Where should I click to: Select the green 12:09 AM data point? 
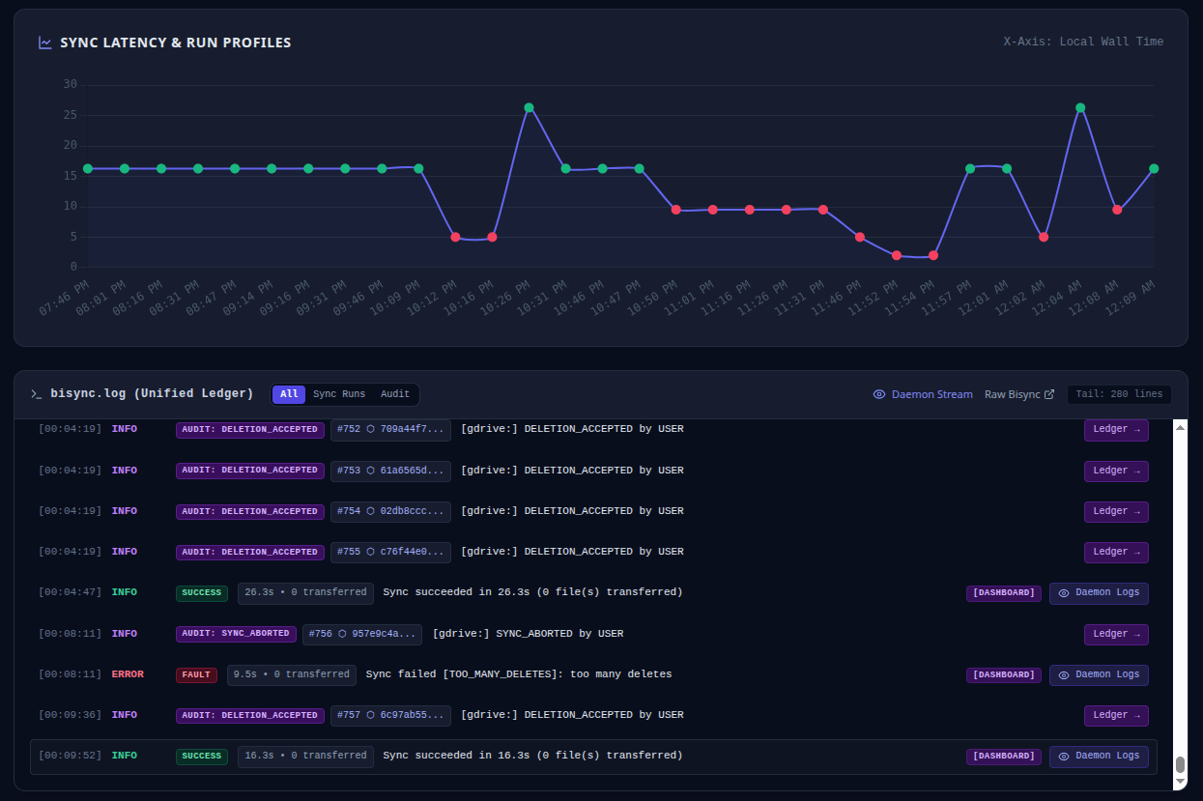pos(1154,169)
